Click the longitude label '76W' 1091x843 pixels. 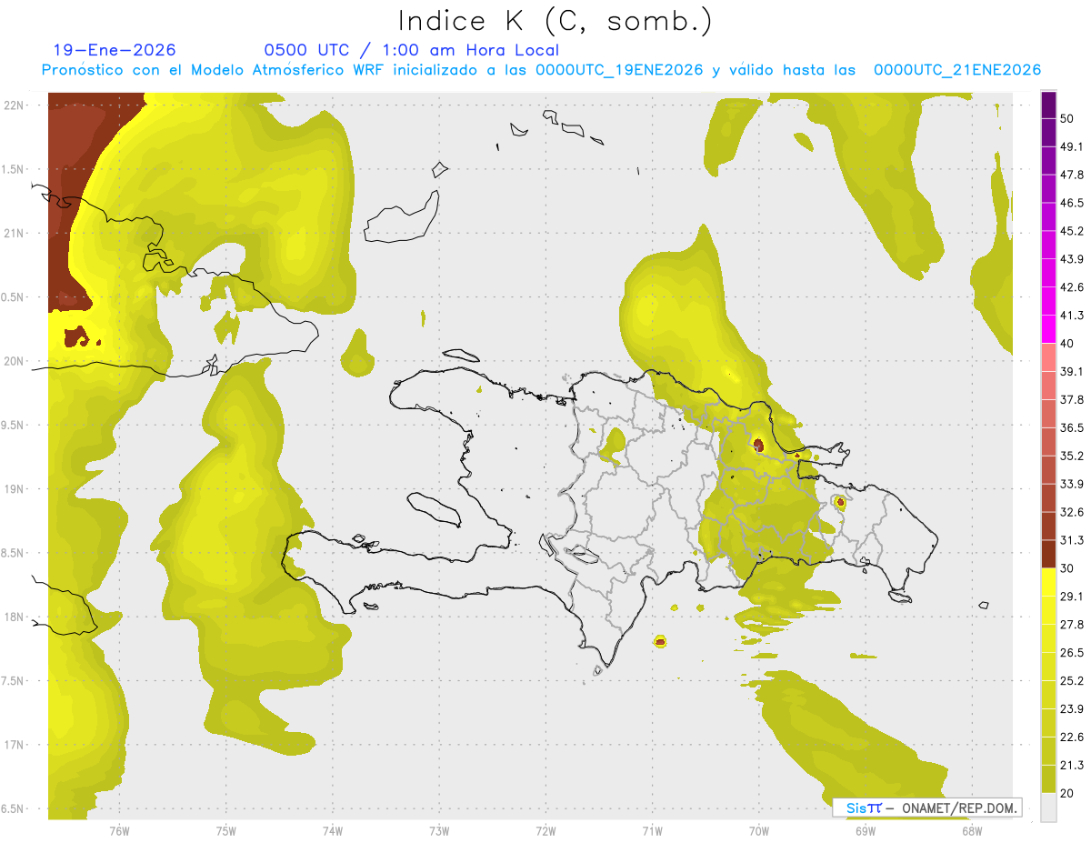click(119, 831)
